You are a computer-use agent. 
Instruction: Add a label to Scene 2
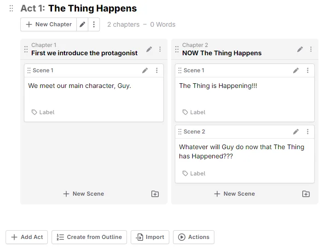tap(194, 174)
